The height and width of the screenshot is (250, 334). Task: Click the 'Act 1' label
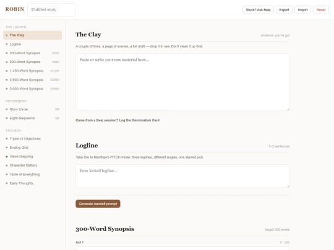[79, 243]
